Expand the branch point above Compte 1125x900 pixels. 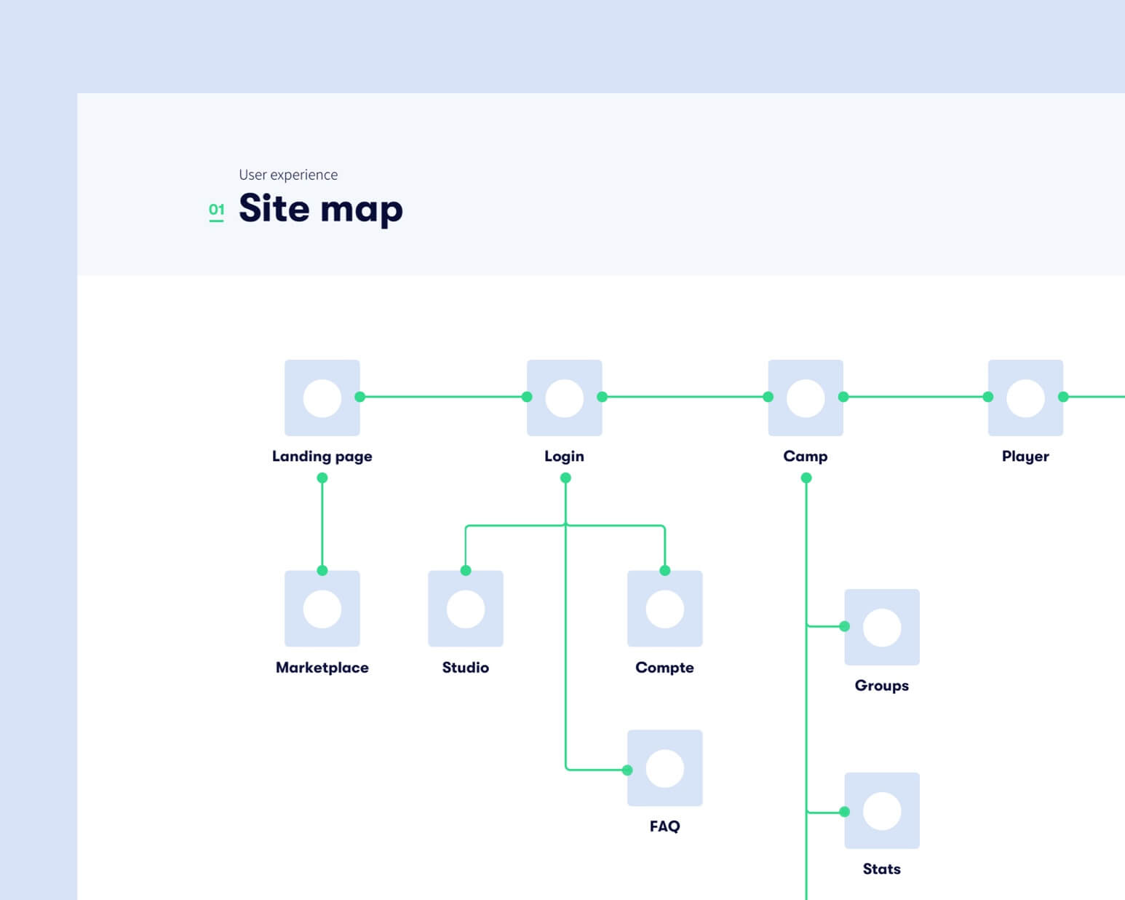point(664,572)
